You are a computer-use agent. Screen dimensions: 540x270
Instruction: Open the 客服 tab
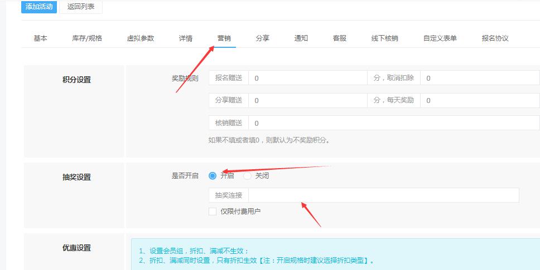(x=340, y=38)
